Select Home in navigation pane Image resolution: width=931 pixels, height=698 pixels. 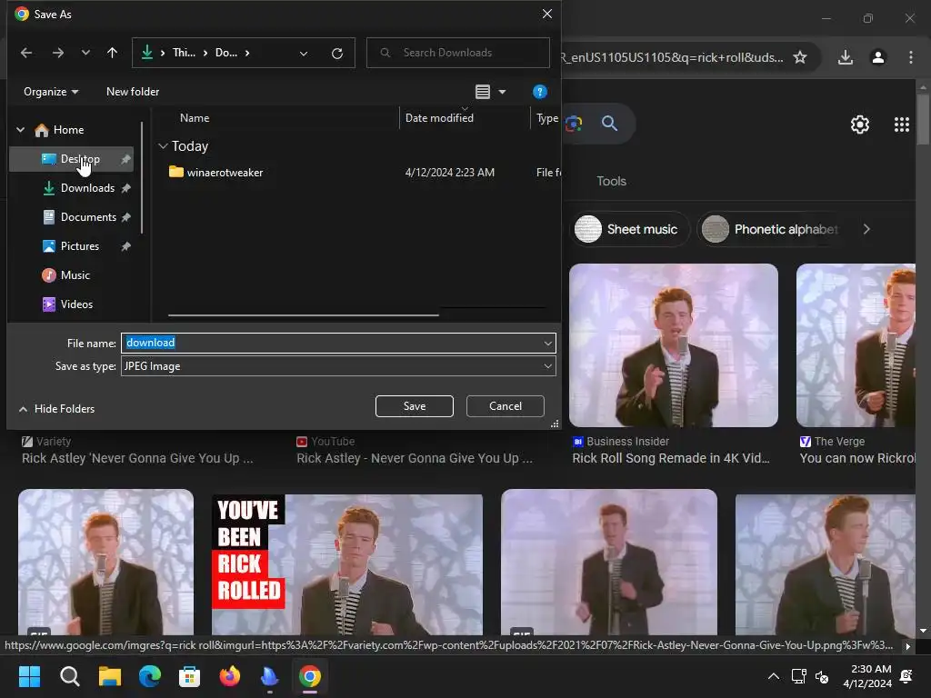click(x=69, y=129)
